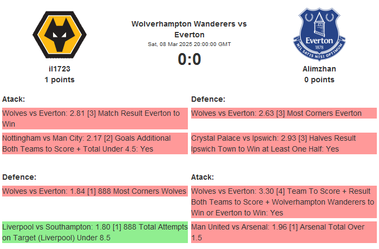Image resolution: width=379 pixels, height=249 pixels.
Task: Select the green Liverpool vs Southampton bet
Action: coord(94,232)
